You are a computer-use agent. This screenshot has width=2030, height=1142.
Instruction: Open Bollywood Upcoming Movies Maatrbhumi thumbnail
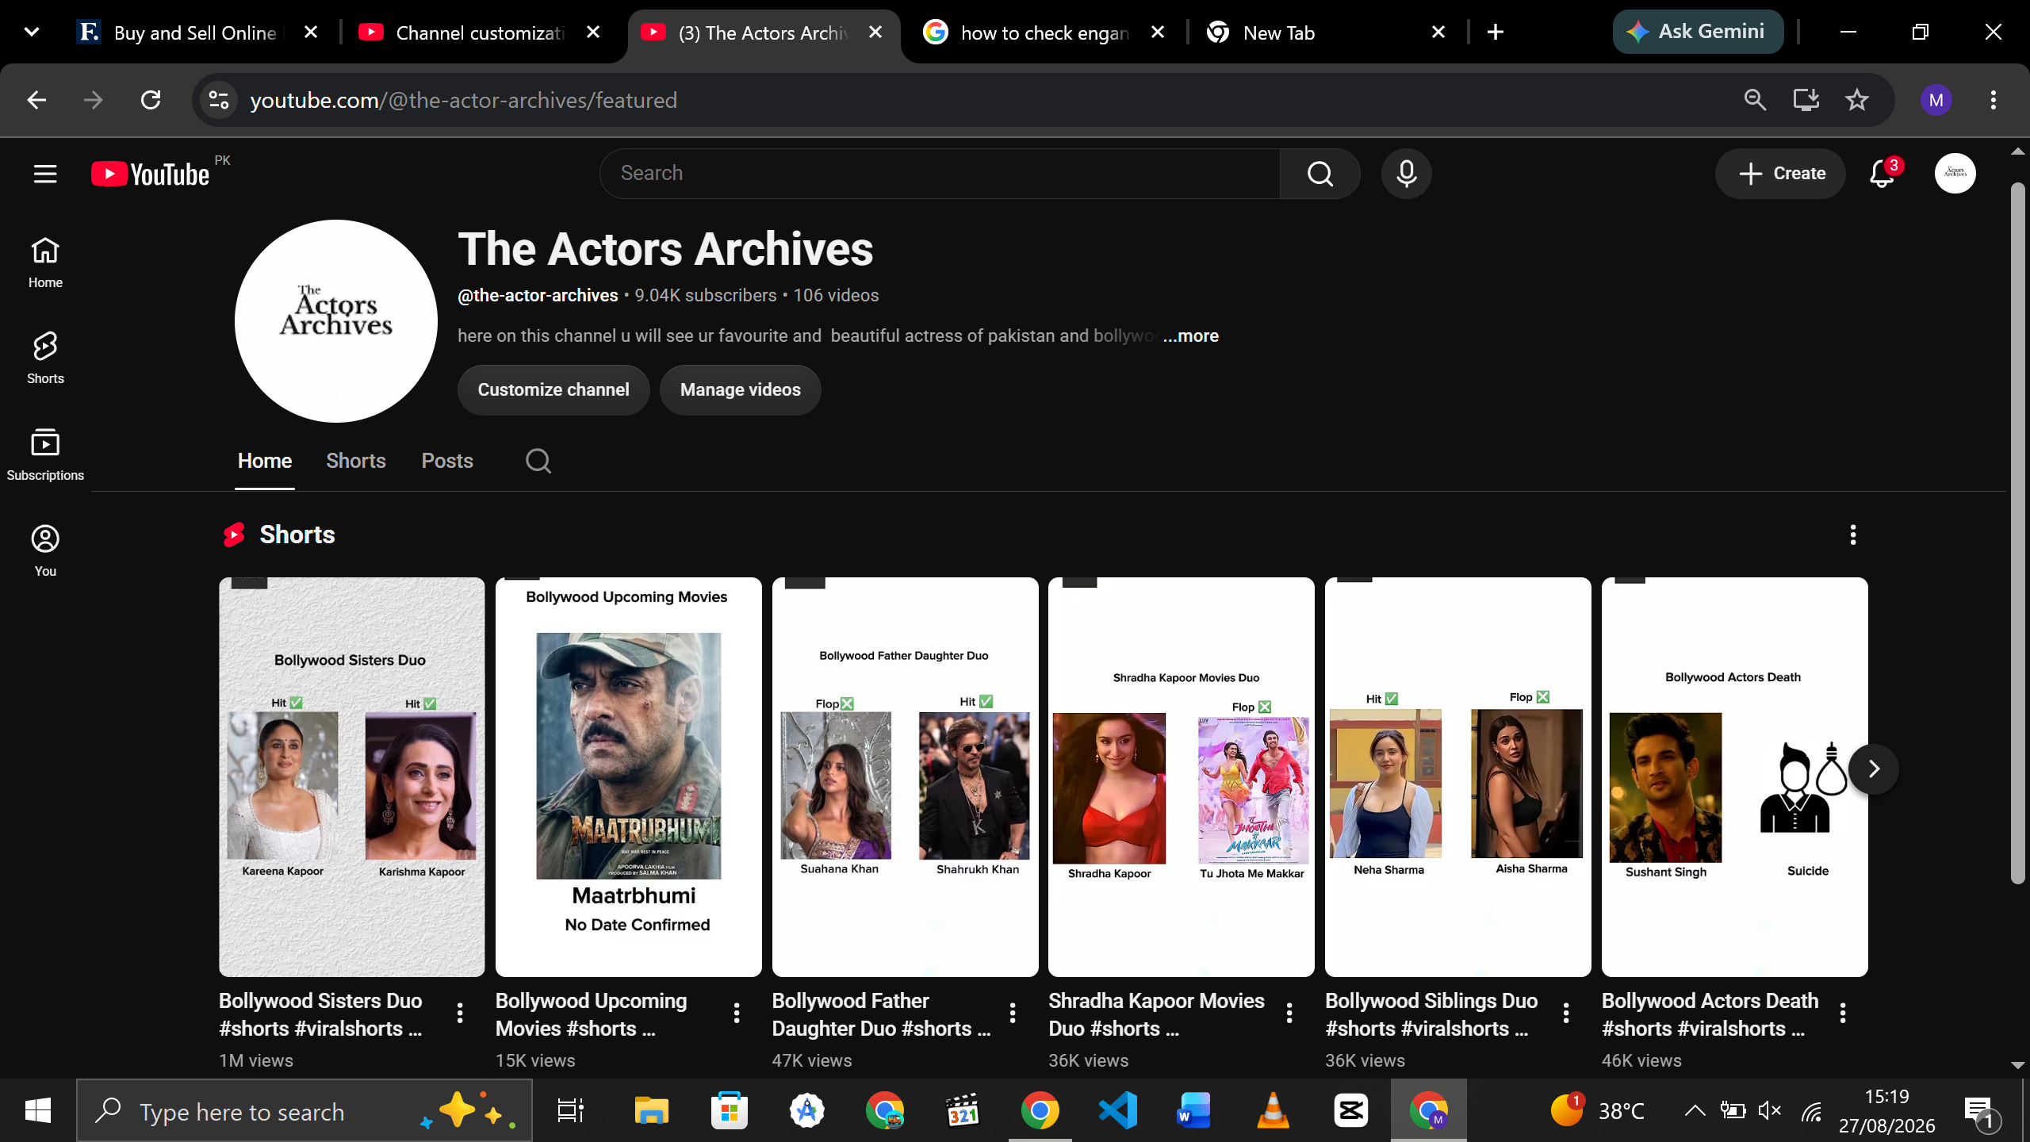pos(628,776)
